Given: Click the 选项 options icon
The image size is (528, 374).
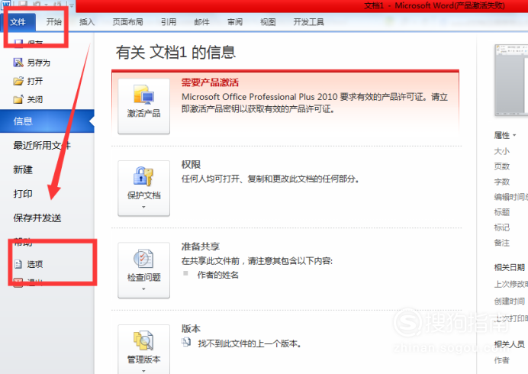Looking at the screenshot, I should pyautogui.click(x=18, y=264).
